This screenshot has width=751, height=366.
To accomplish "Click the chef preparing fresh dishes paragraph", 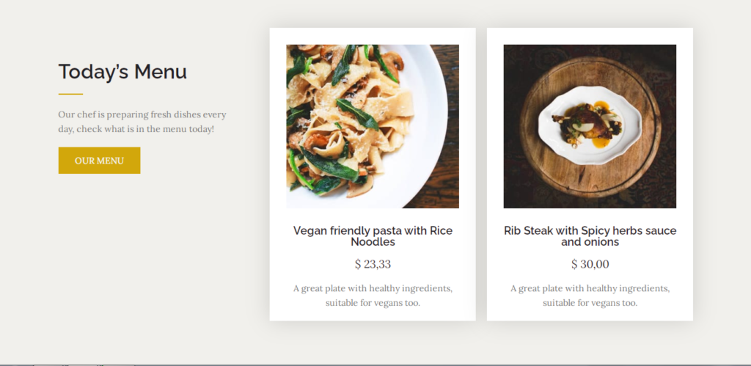I will tap(142, 122).
